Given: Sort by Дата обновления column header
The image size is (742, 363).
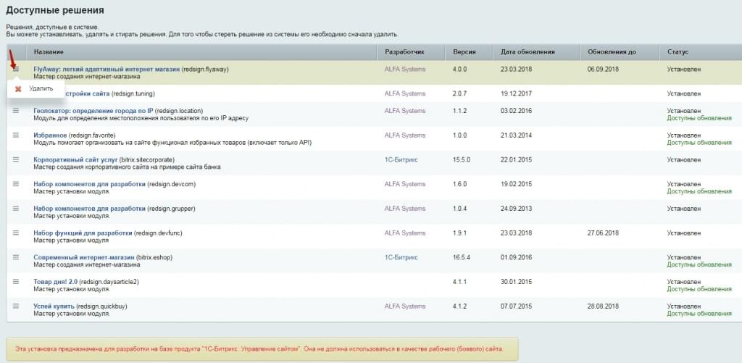Looking at the screenshot, I should point(528,51).
